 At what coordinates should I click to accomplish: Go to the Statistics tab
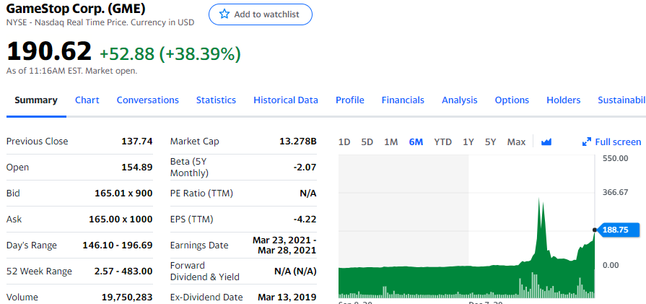pyautogui.click(x=216, y=100)
